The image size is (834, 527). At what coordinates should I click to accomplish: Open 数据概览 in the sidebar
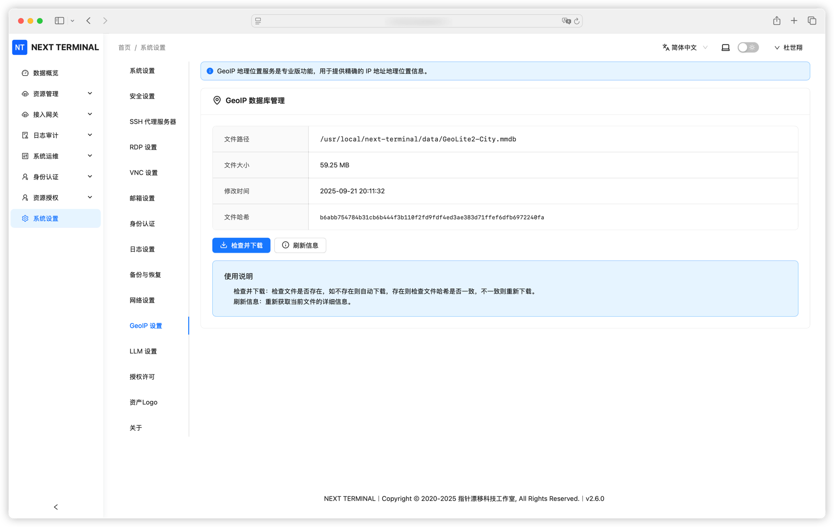46,73
